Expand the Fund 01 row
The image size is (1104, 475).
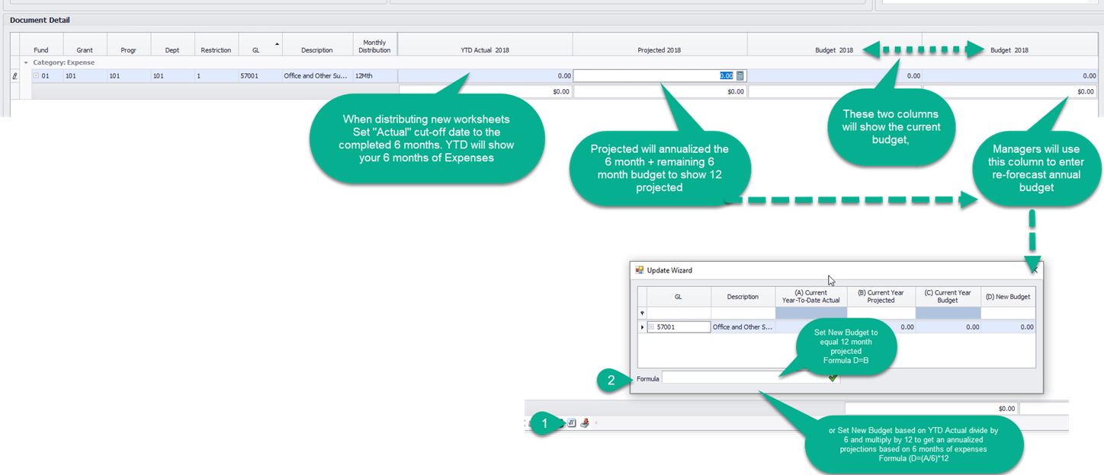tap(36, 76)
